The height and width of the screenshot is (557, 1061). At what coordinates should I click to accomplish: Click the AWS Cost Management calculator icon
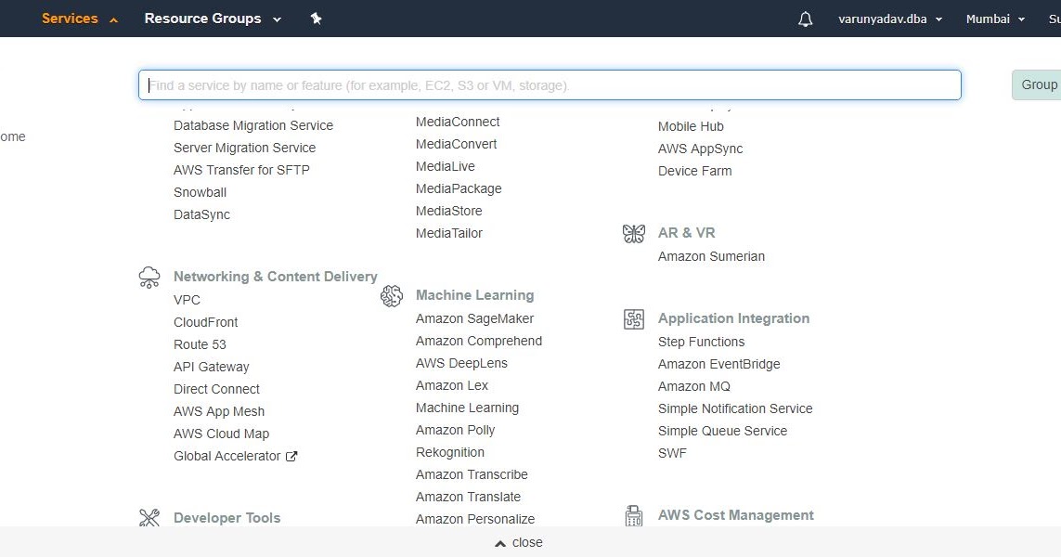(634, 516)
